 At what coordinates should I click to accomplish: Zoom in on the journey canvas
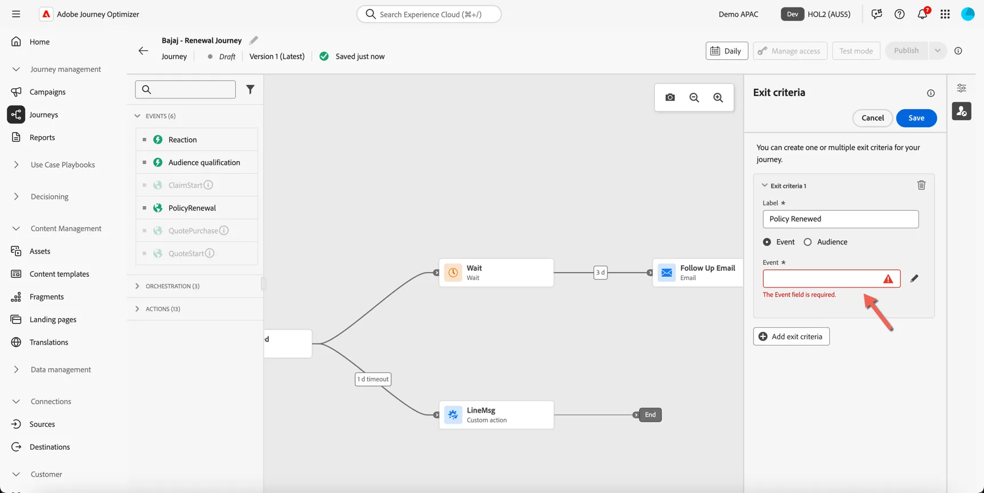[718, 97]
